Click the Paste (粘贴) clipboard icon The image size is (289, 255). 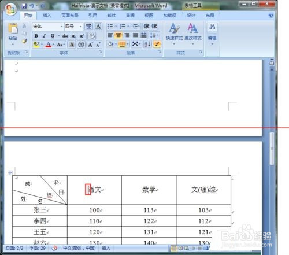[13, 28]
